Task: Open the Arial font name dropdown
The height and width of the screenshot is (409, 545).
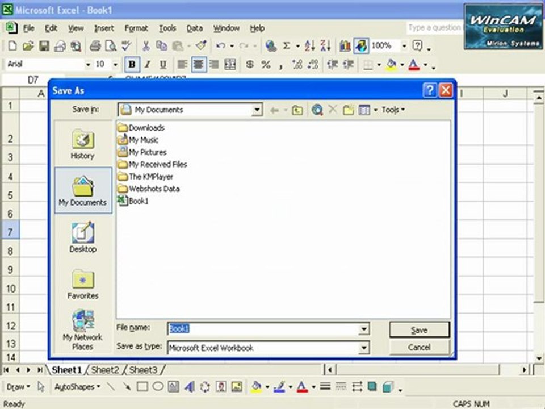Action: click(89, 64)
